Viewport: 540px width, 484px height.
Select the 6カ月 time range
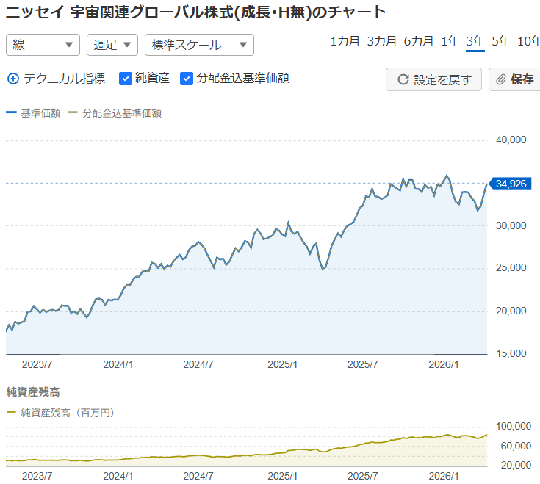point(418,41)
